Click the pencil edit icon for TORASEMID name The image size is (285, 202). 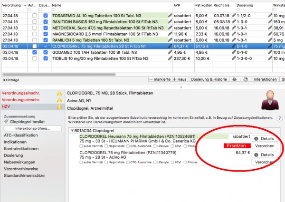[170, 16]
